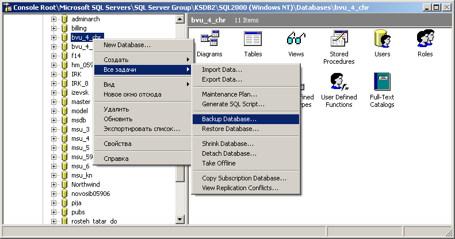Select the adminarch database in tree
The width and height of the screenshot is (455, 239).
click(86, 19)
